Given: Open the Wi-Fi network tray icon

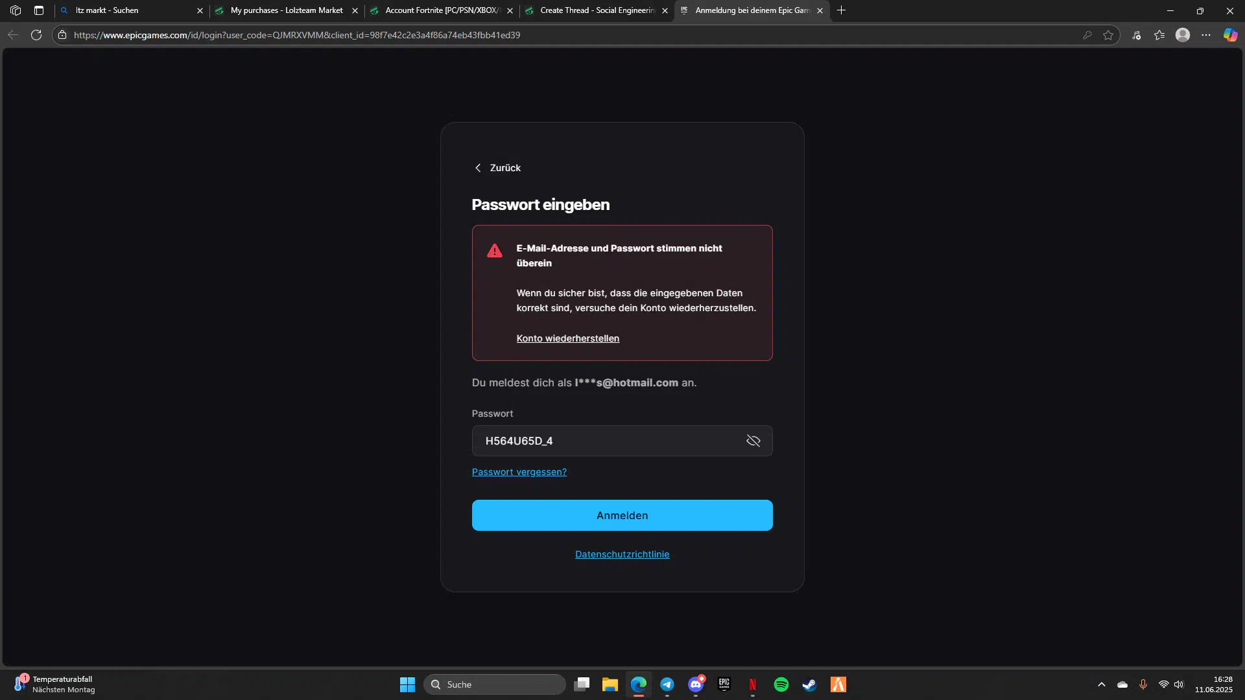Looking at the screenshot, I should coord(1164,684).
